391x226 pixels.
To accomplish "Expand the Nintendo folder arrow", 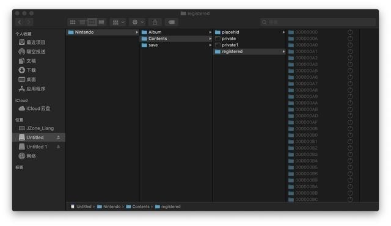I will click(x=137, y=32).
